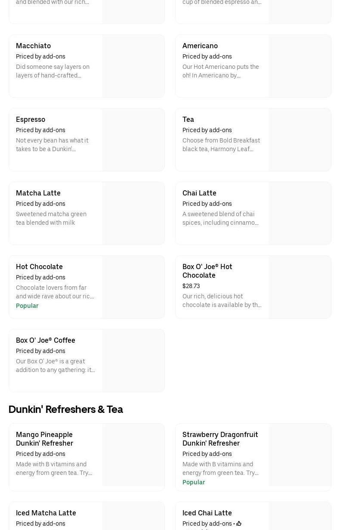Open the Hot Chocolate item
Screen dimensions: 346x530
(39, 267)
